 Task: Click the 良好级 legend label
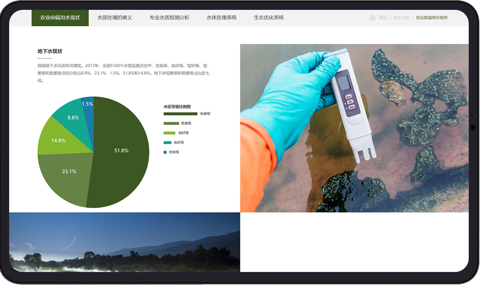pos(179,142)
